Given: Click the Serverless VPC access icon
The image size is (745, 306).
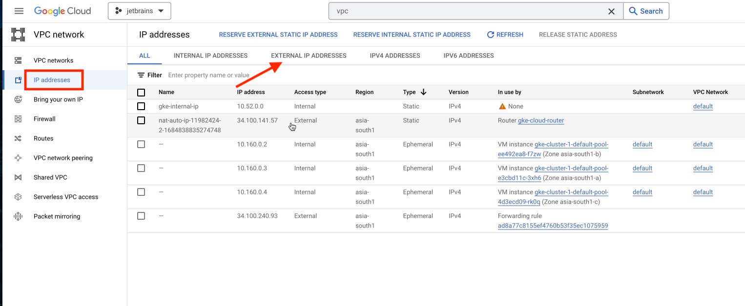Looking at the screenshot, I should [18, 197].
